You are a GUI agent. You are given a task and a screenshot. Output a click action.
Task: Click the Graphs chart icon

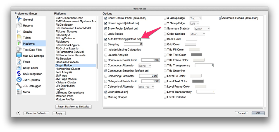(19, 32)
